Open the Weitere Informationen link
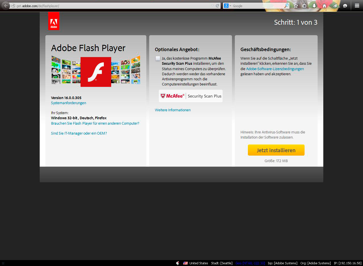Image resolution: width=363 pixels, height=266 pixels. coord(173,110)
